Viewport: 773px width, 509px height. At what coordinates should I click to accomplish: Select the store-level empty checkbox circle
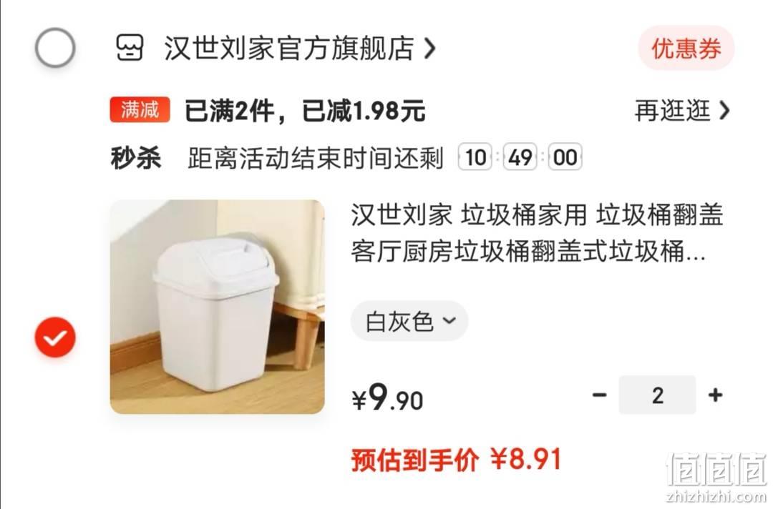[55, 48]
